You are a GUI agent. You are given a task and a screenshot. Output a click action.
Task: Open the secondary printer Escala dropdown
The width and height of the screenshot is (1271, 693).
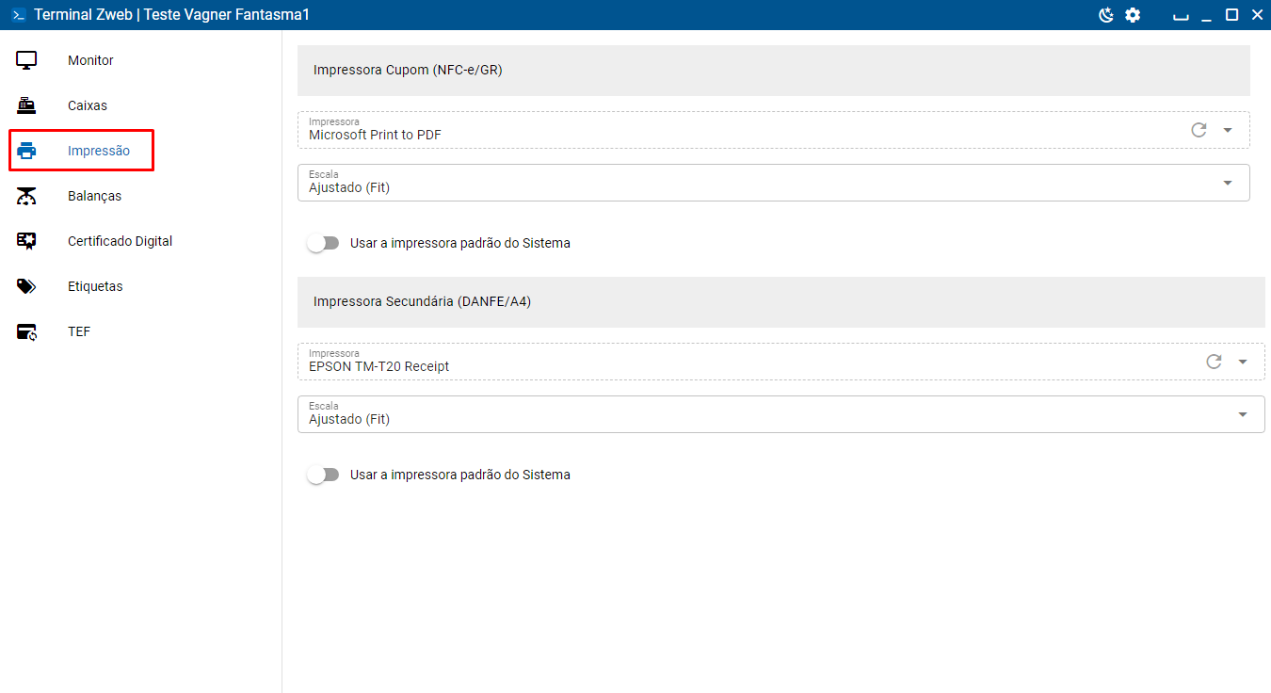pyautogui.click(x=1243, y=414)
